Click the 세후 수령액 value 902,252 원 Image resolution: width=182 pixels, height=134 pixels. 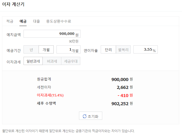tap(122, 104)
